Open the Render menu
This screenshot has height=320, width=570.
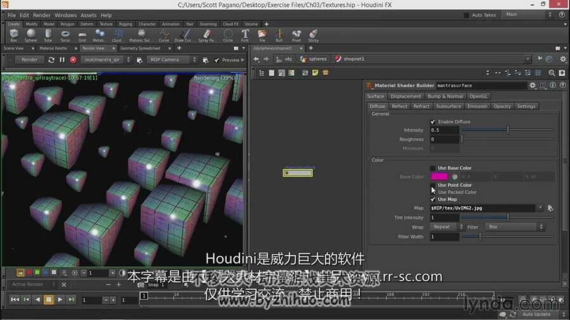click(x=42, y=15)
